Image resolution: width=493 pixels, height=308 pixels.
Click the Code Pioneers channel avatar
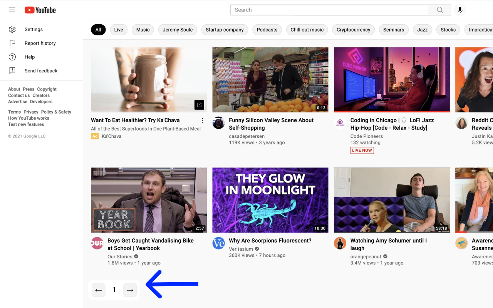pos(340,122)
